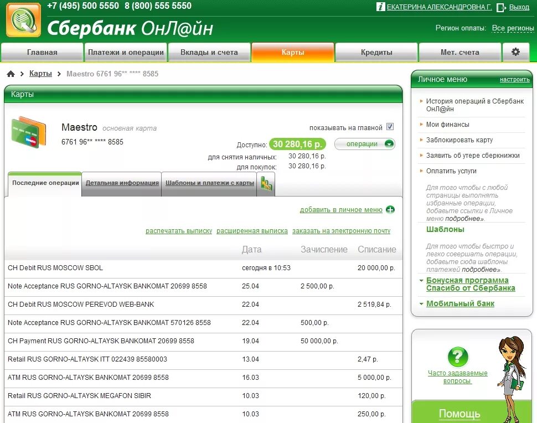537x423 pixels.
Task: Open the операции dropdown button
Action: click(364, 144)
